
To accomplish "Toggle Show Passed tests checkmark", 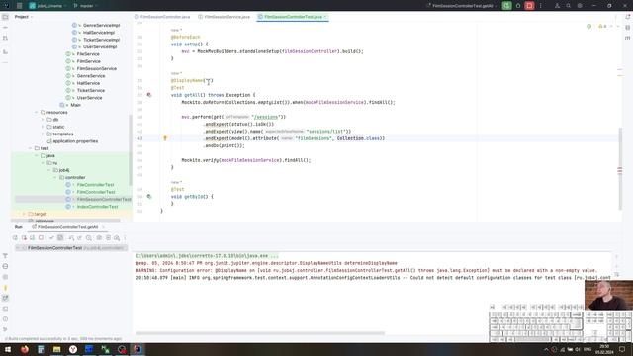I will tap(51, 238).
